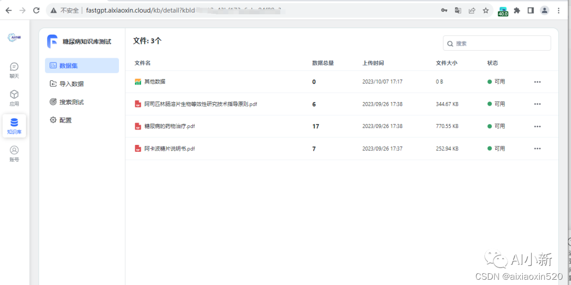Click the 文件大小 column header
This screenshot has width=571, height=285.
pos(446,63)
